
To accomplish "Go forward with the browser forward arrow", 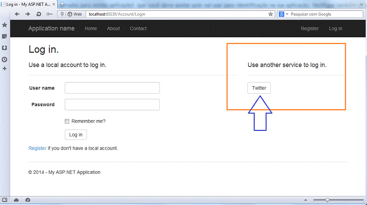I will 28,14.
